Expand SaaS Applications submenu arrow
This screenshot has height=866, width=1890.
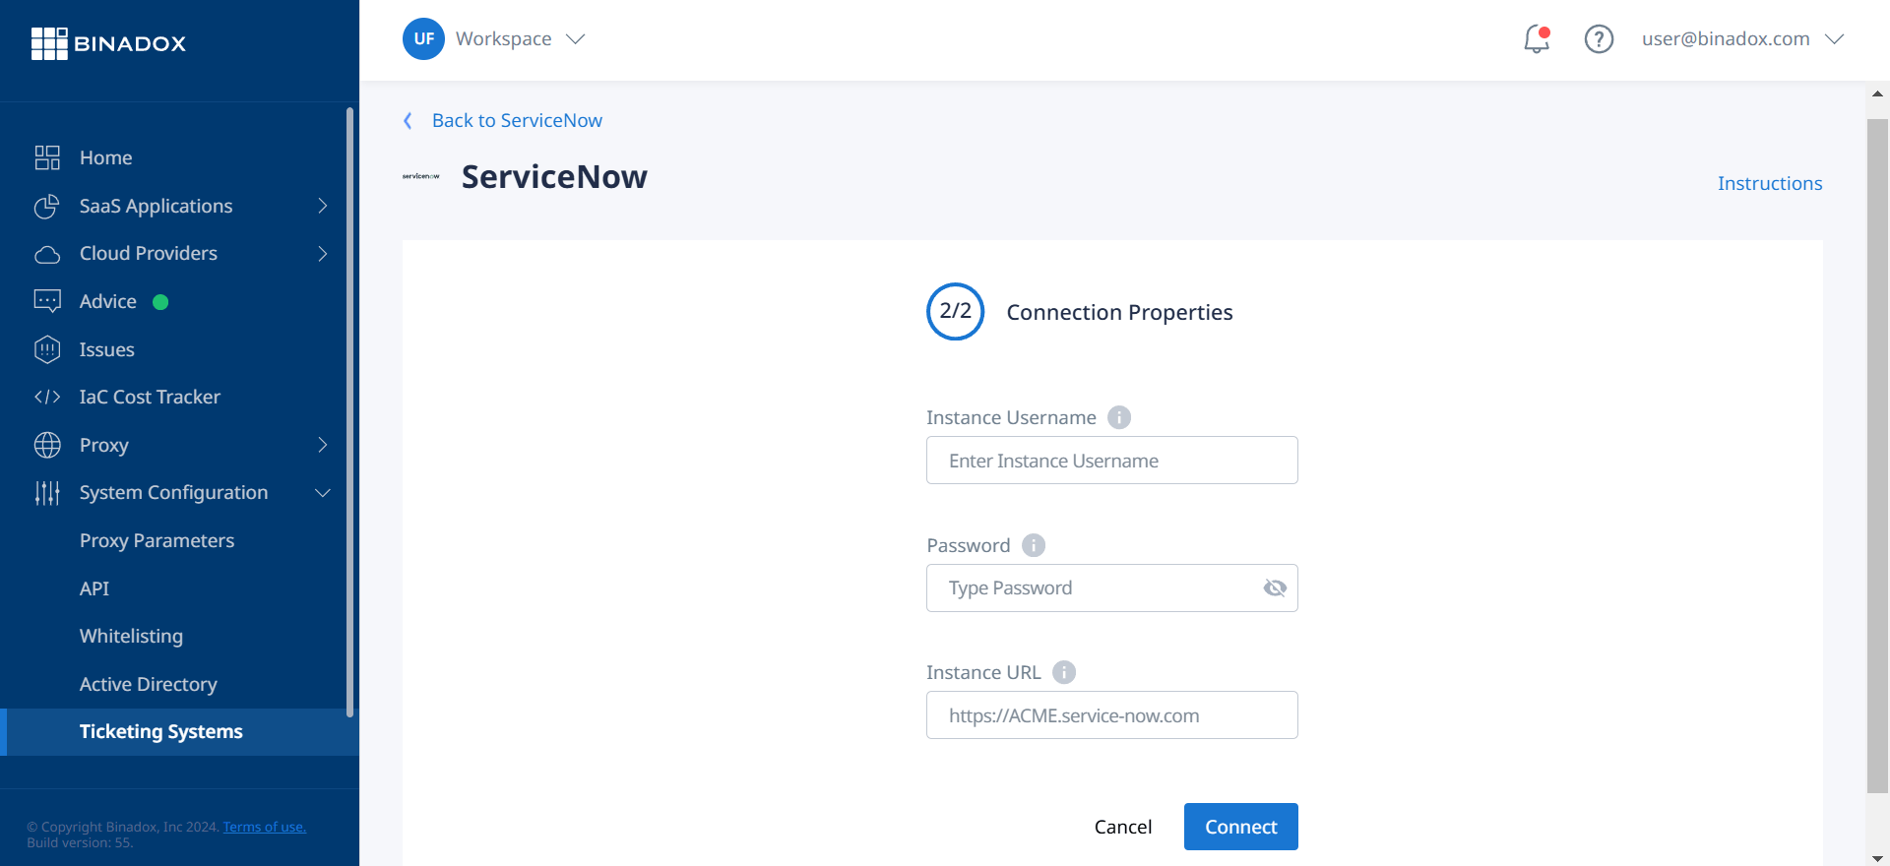(x=323, y=206)
